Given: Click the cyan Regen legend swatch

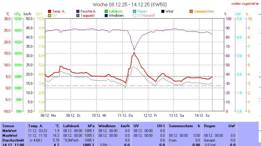Looking at the screenshot, I should 135,11.
